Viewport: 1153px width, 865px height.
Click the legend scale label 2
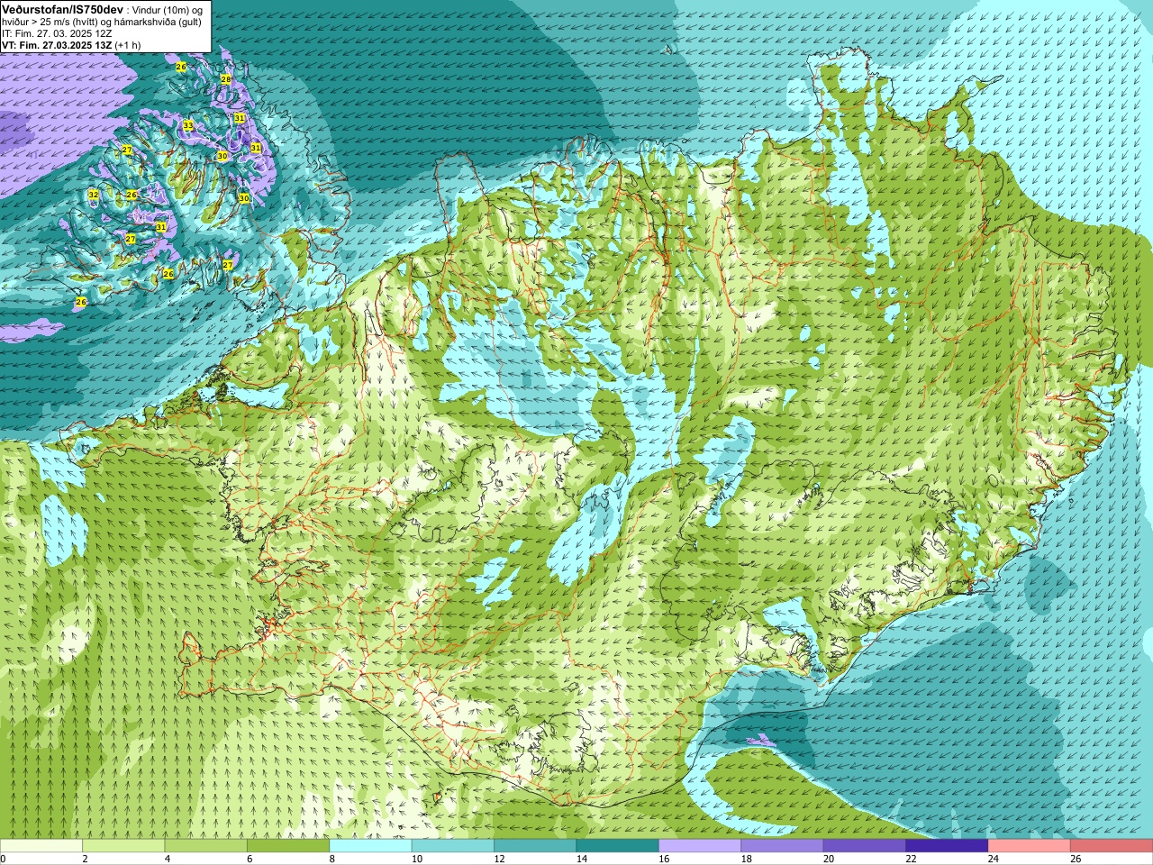(x=86, y=859)
